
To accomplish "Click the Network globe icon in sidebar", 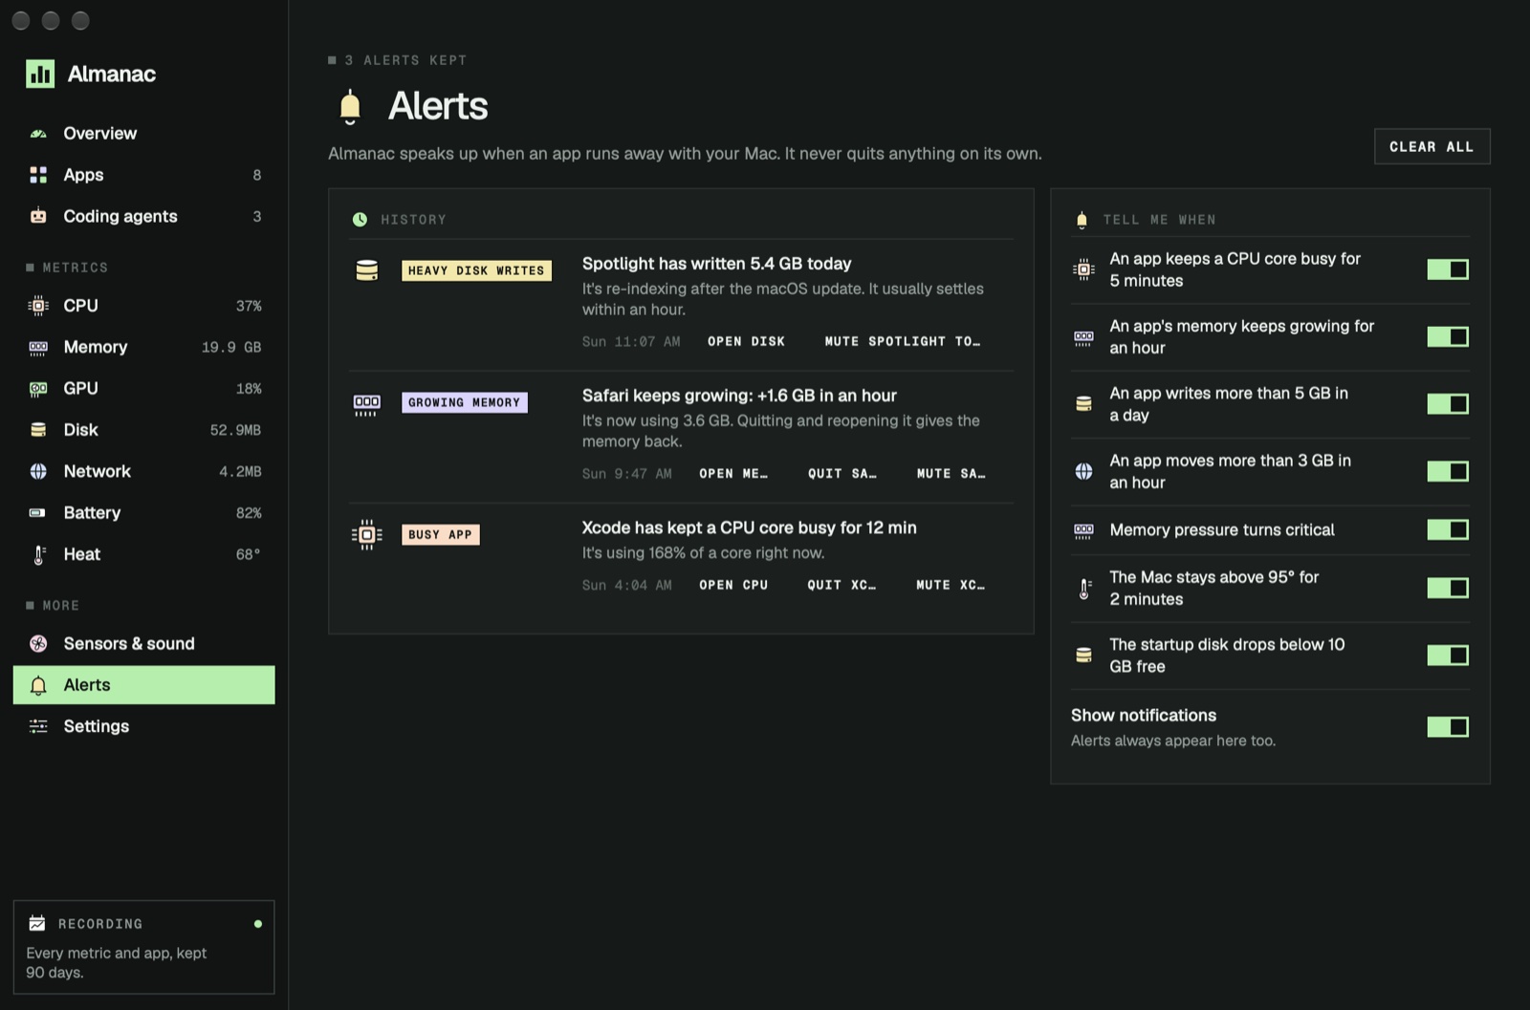I will 38,471.
